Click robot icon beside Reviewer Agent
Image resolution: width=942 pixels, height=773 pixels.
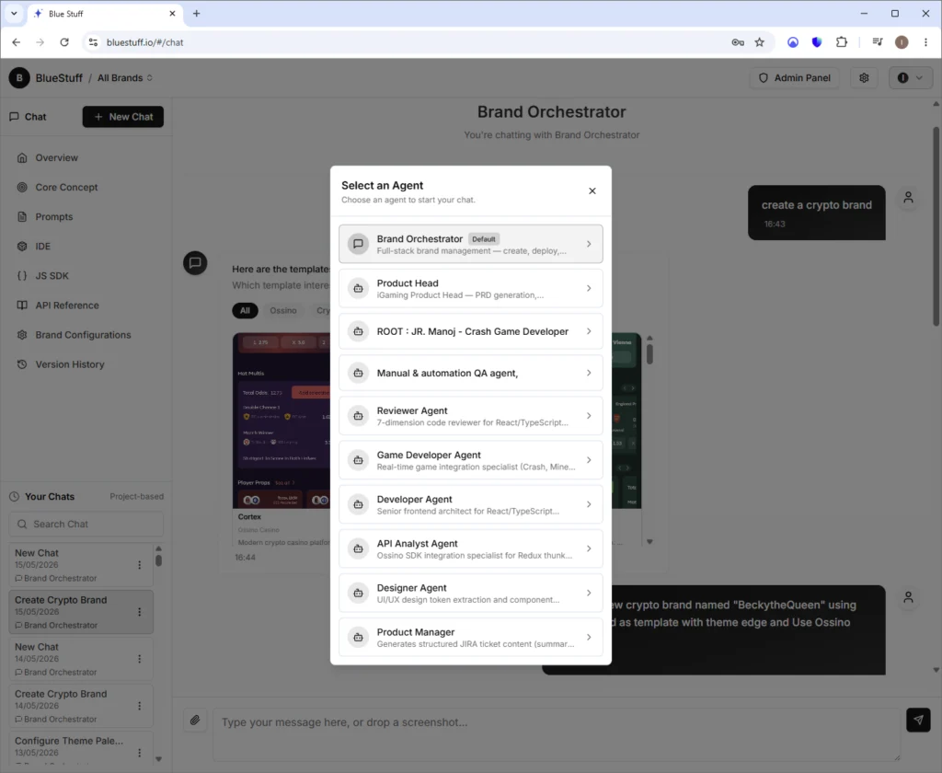(x=358, y=416)
